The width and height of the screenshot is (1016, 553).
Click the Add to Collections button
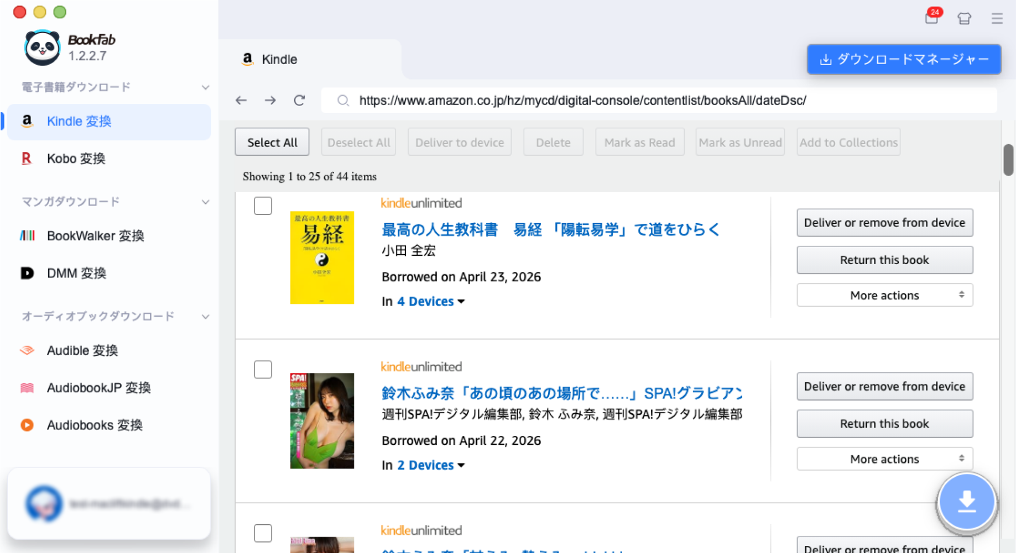(848, 142)
